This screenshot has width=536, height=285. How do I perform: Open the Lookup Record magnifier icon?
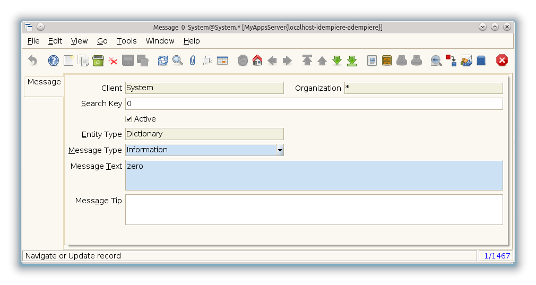point(178,61)
